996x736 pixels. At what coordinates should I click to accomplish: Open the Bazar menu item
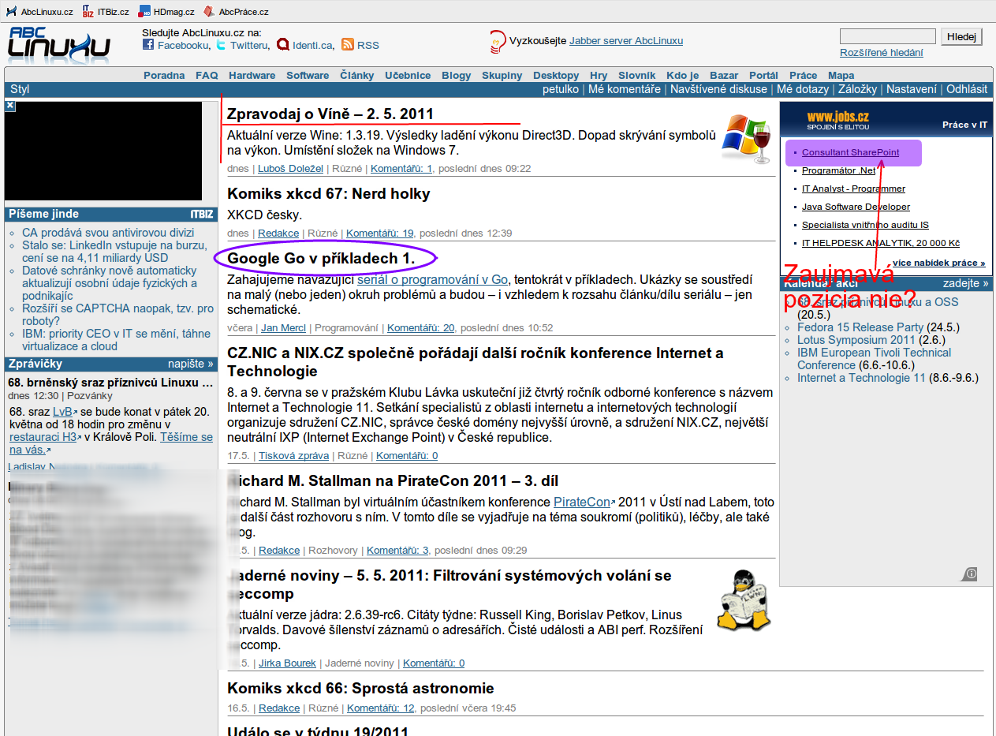[724, 75]
